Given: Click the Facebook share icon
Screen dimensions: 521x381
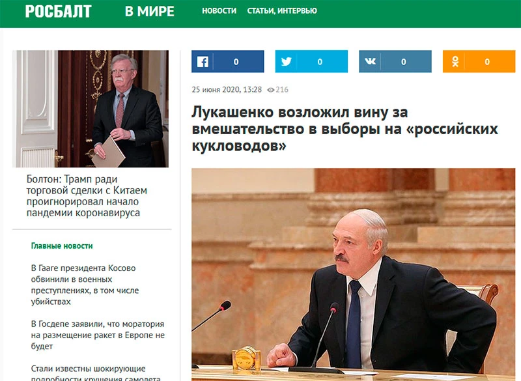Looking at the screenshot, I should [x=202, y=62].
